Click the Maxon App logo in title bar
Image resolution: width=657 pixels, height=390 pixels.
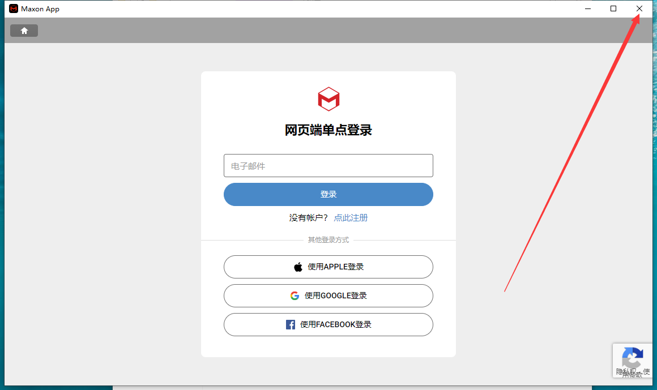[14, 9]
